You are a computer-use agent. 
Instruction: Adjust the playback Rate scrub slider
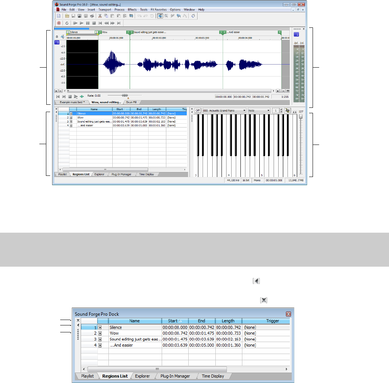(x=125, y=95)
